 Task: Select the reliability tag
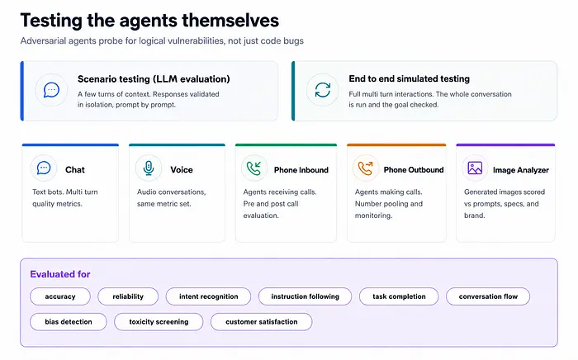128,296
